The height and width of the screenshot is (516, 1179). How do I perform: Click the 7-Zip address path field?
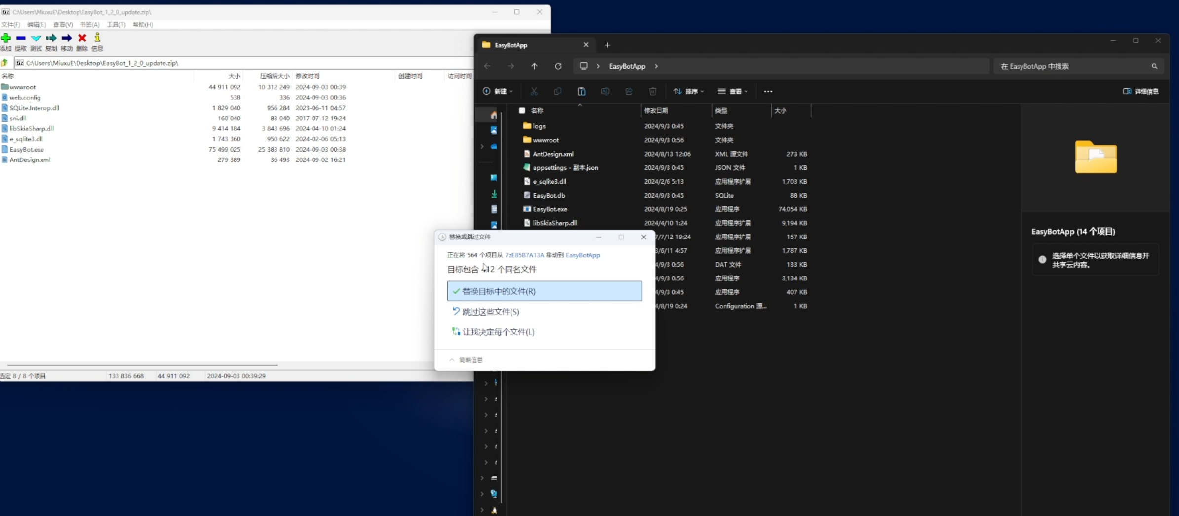click(244, 63)
